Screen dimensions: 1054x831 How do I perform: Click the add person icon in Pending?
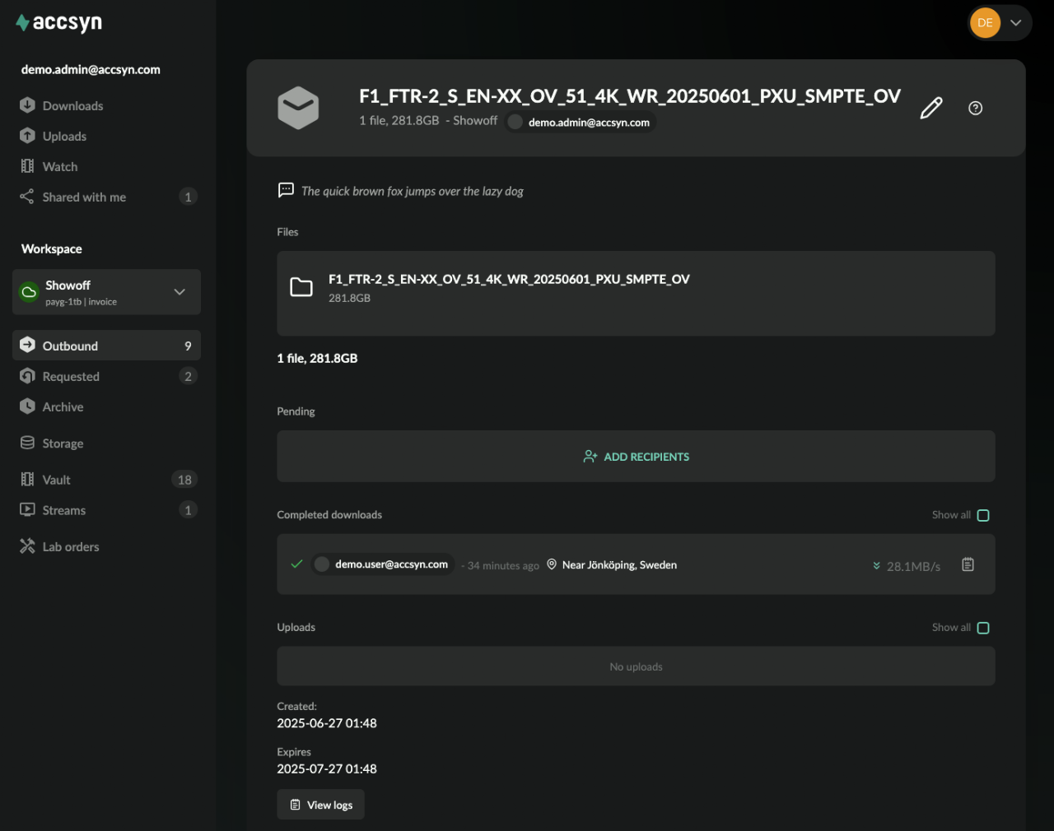pyautogui.click(x=590, y=456)
